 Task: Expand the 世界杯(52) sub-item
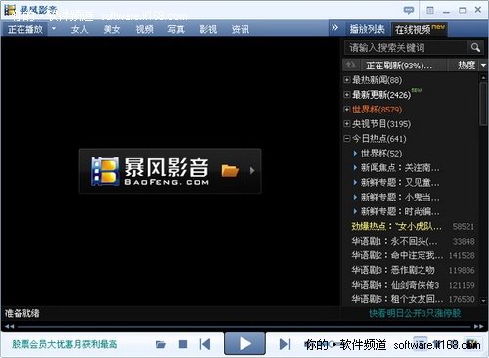pyautogui.click(x=355, y=154)
